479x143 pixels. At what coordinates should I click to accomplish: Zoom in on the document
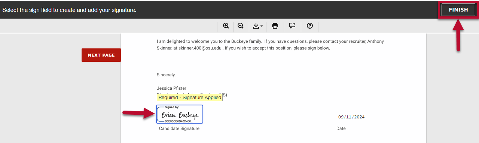pos(226,26)
